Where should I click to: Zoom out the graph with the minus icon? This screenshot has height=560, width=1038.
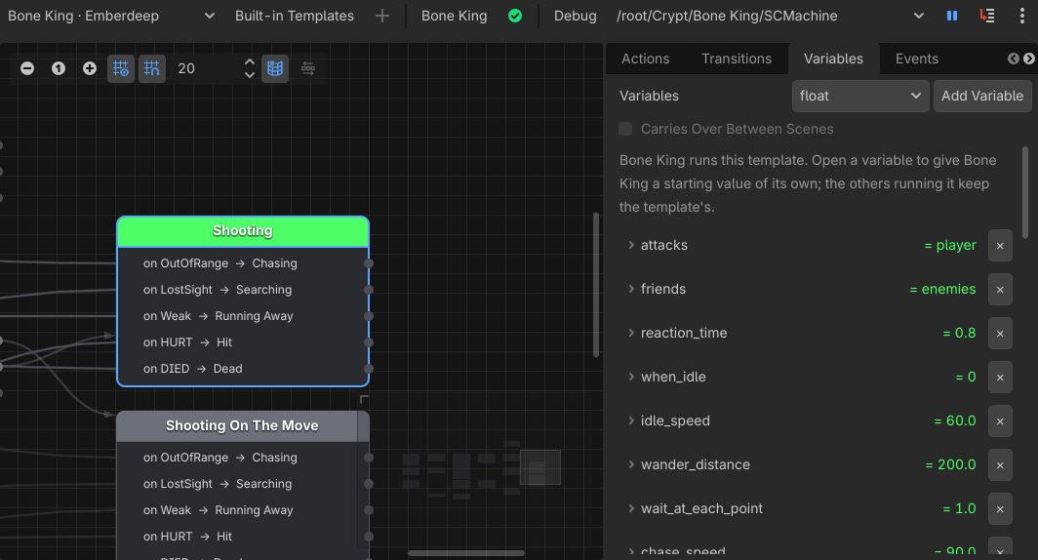(x=27, y=68)
